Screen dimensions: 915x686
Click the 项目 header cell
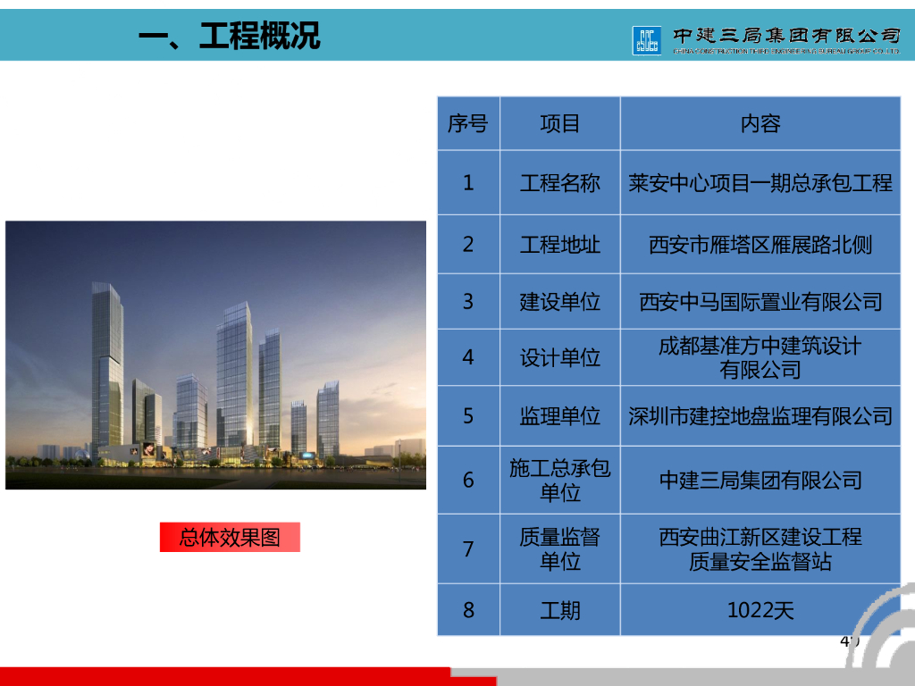point(560,123)
